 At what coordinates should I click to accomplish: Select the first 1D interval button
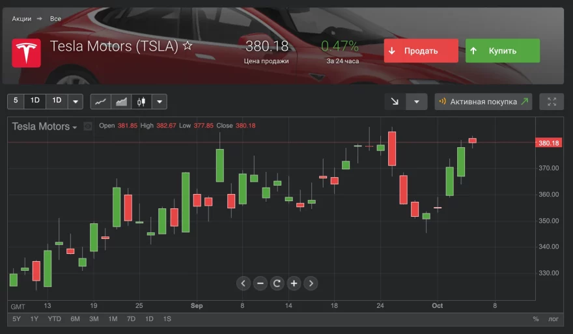tap(35, 101)
